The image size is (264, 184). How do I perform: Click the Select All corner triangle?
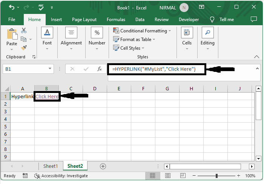coord(6,88)
